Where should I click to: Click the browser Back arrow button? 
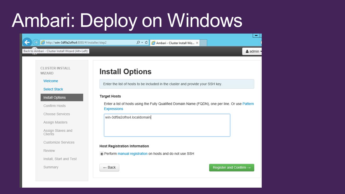coord(27,42)
